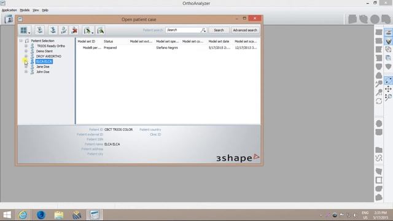
Task: Open the Help menu
Action: (x=45, y=10)
